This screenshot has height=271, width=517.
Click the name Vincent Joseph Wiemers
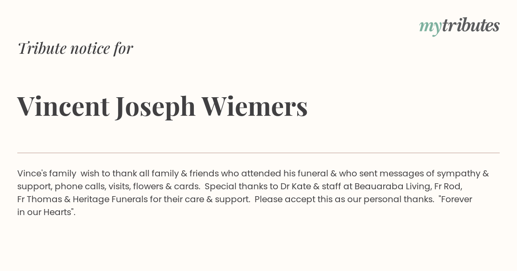tap(162, 107)
